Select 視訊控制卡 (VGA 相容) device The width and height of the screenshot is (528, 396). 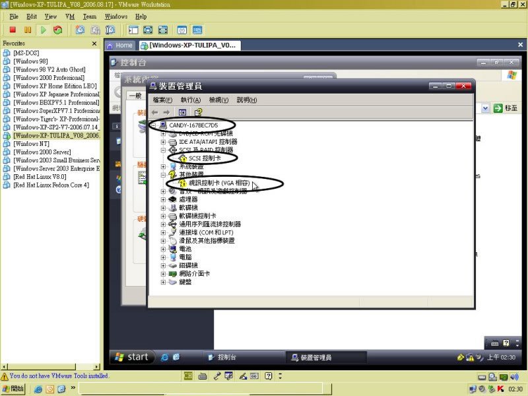pyautogui.click(x=219, y=183)
